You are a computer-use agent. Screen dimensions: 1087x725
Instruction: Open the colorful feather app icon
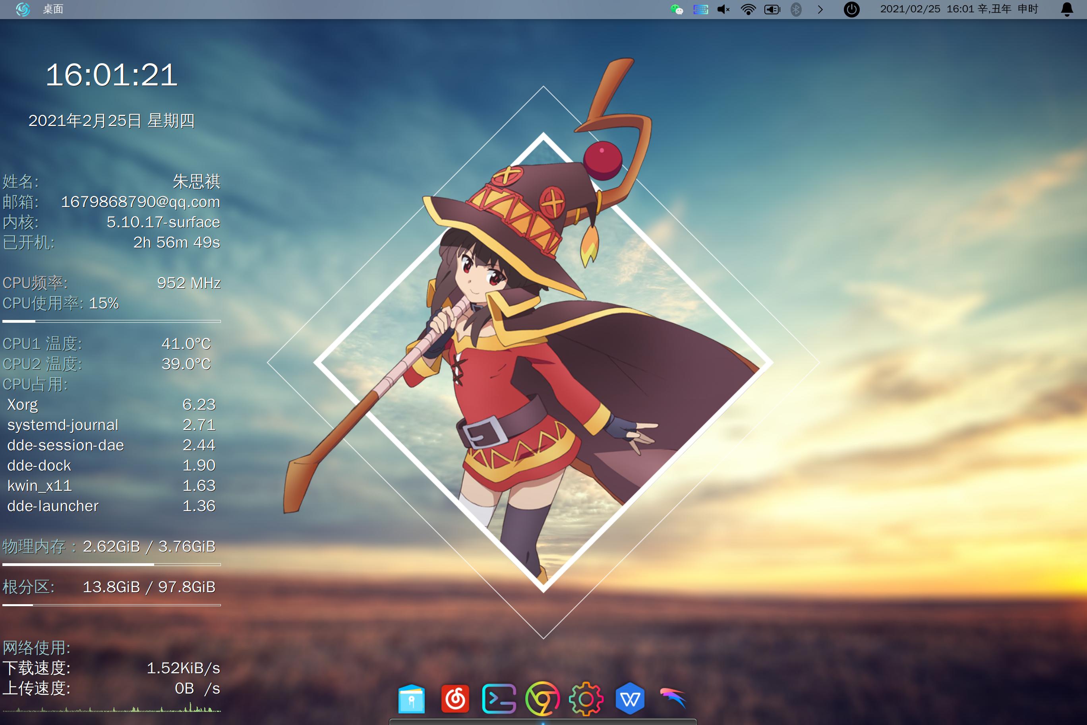point(673,698)
